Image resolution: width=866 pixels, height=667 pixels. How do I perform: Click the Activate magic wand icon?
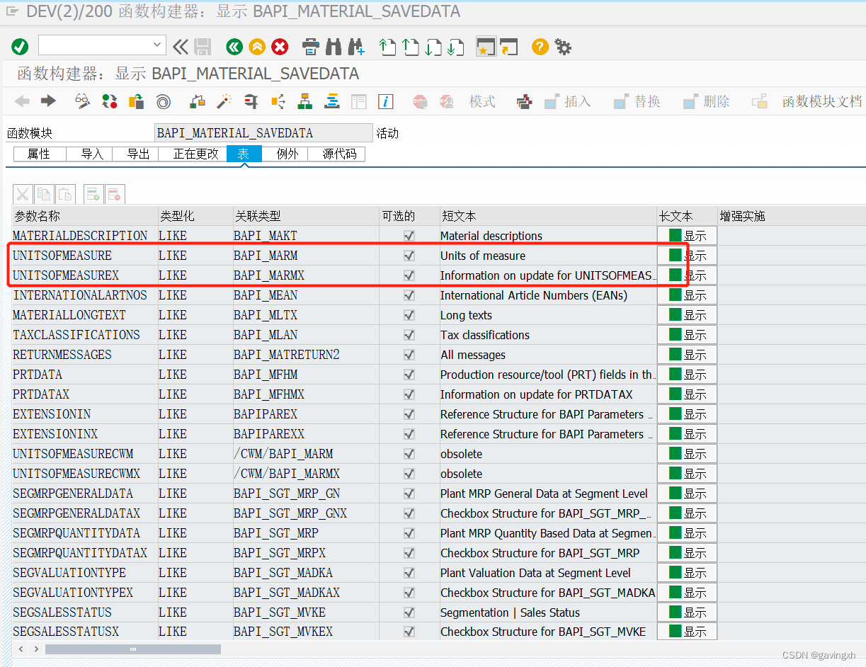tap(224, 101)
